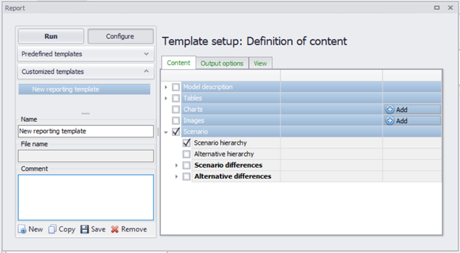This screenshot has height=253, width=460.
Task: Enable the Images checkbox
Action: [x=176, y=121]
